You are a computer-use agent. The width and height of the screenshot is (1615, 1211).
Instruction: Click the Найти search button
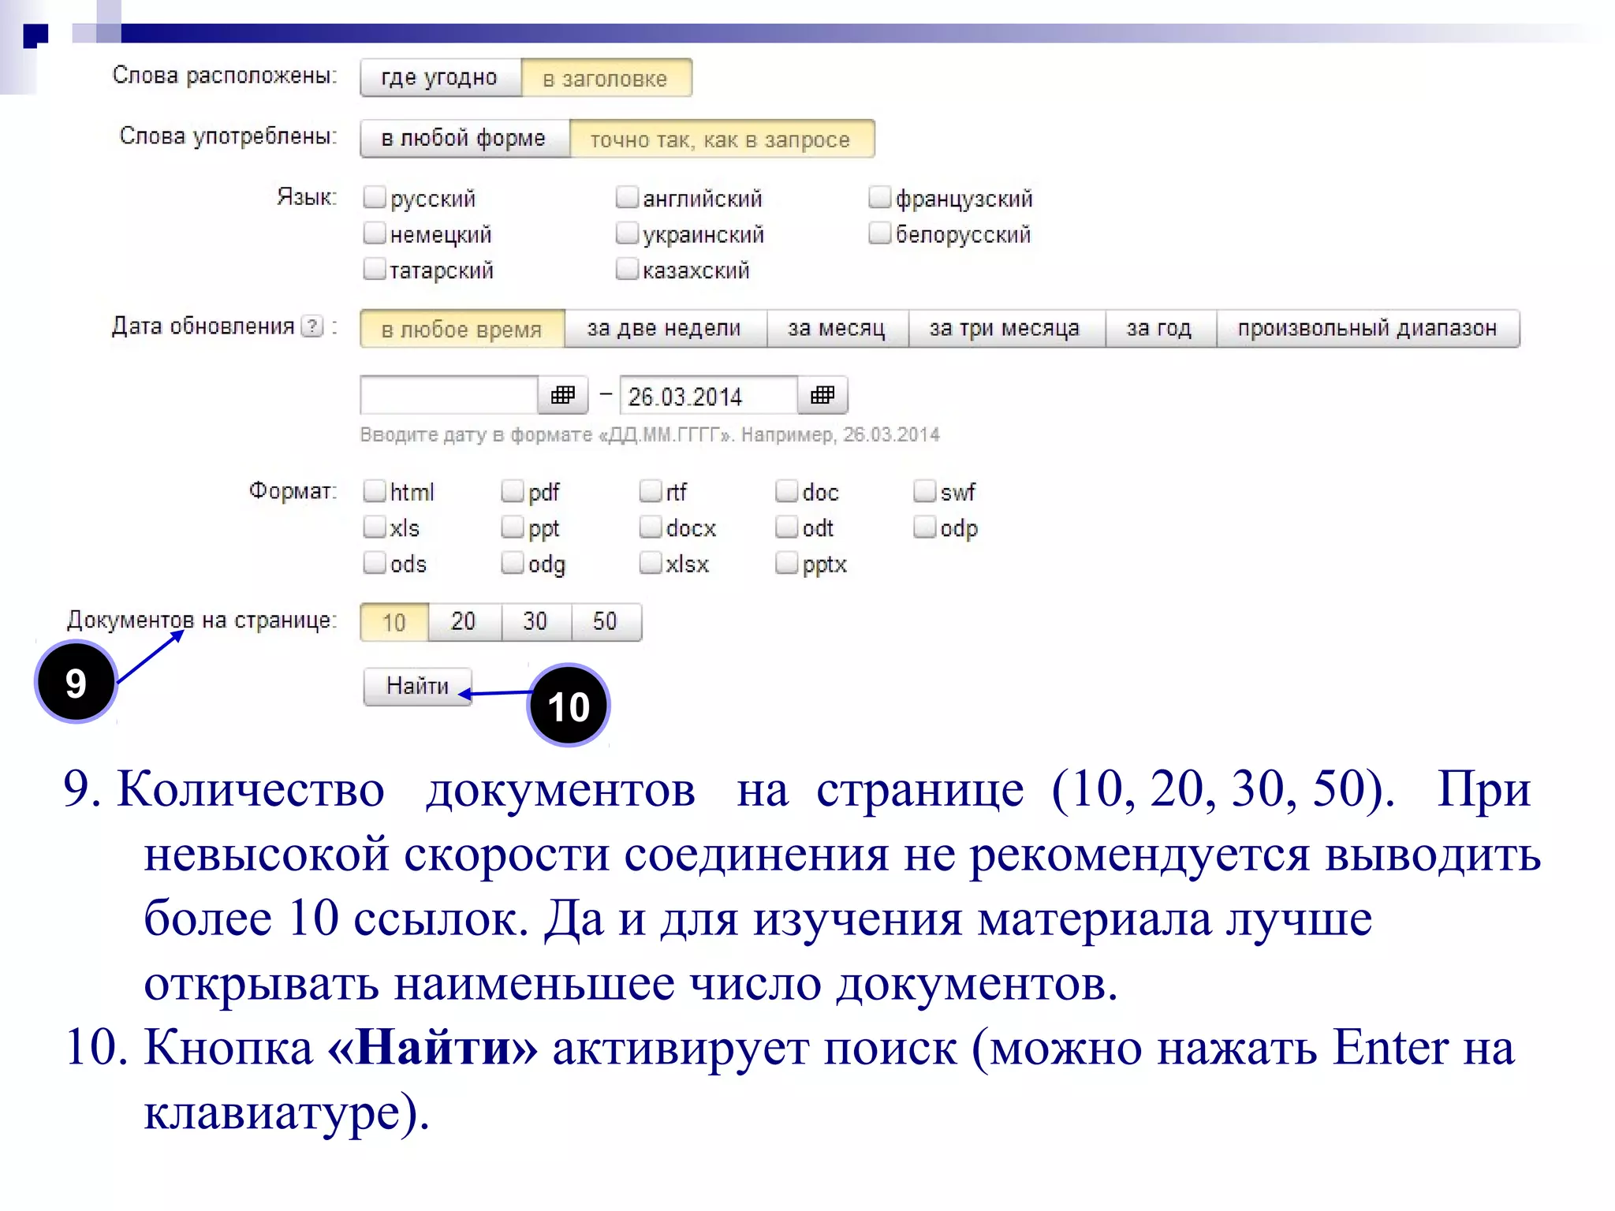[418, 686]
